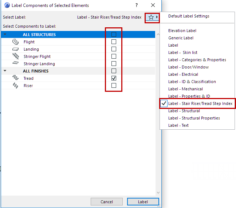Select the Flight row text
Screen dimensions: 236x208
tap(29, 42)
